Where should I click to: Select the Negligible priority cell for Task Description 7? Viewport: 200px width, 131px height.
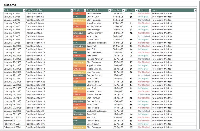80,33
